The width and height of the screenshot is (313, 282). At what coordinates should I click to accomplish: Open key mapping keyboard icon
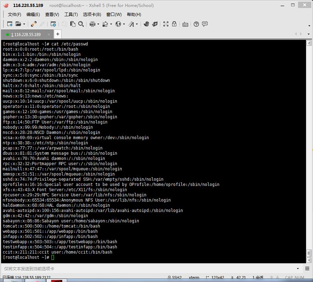coord(185,24)
